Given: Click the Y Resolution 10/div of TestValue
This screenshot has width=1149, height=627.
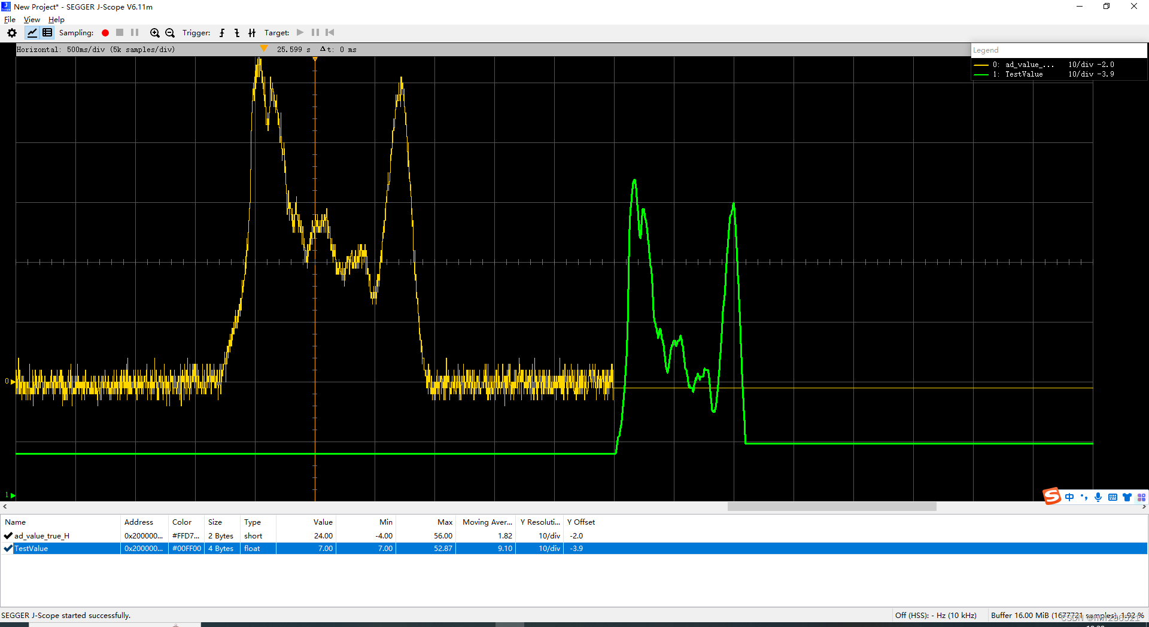Looking at the screenshot, I should coord(539,549).
